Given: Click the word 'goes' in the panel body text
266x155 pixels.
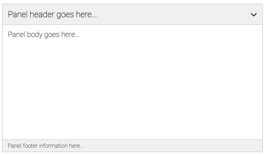Looking at the screenshot, I should point(52,35).
